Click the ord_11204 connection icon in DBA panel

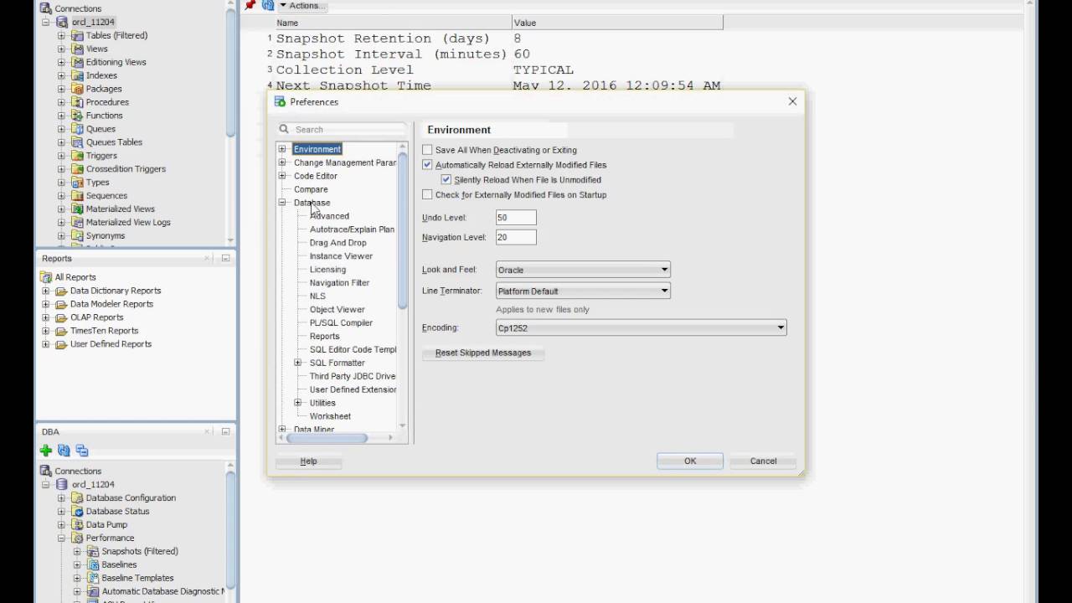[x=61, y=485]
